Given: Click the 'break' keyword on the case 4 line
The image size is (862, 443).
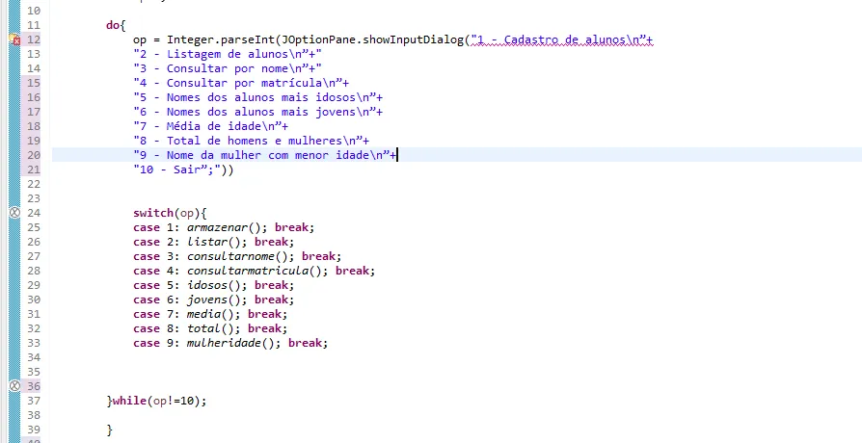Looking at the screenshot, I should click(x=352, y=271).
